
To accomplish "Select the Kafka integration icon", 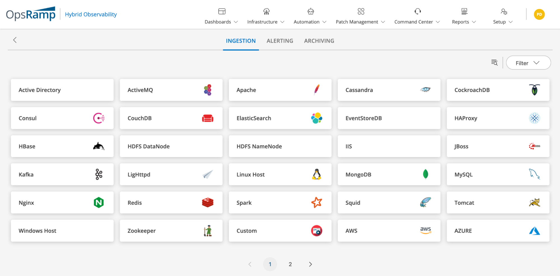I will coord(98,174).
